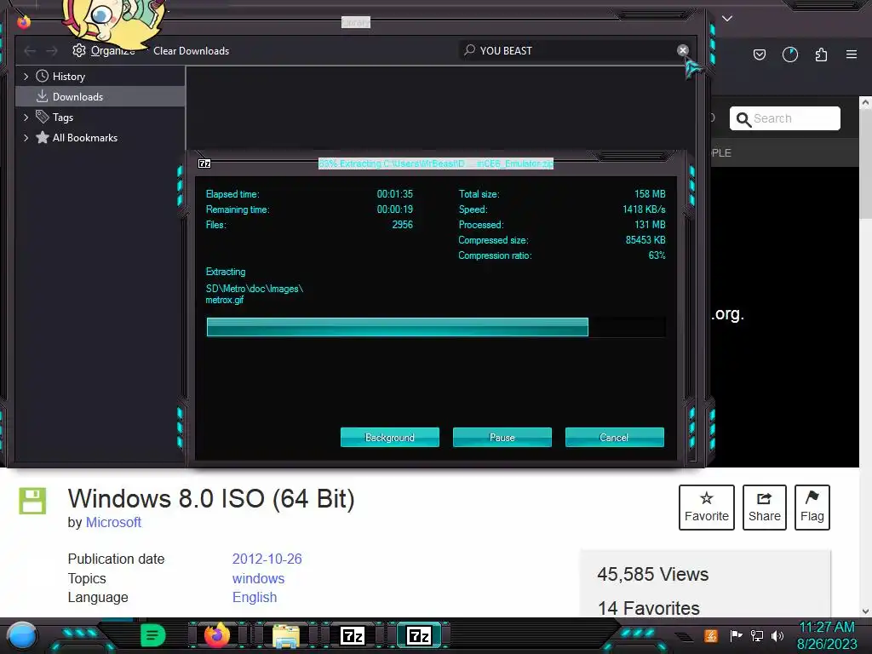
Task: Flag the Windows 8.0 ISO item
Action: point(812,508)
